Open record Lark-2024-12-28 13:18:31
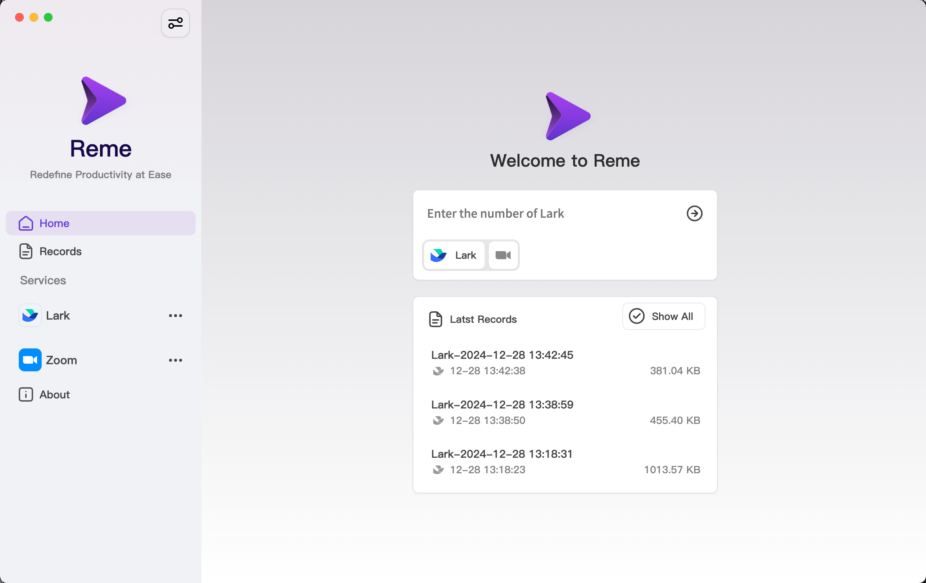The image size is (926, 583). pos(502,454)
